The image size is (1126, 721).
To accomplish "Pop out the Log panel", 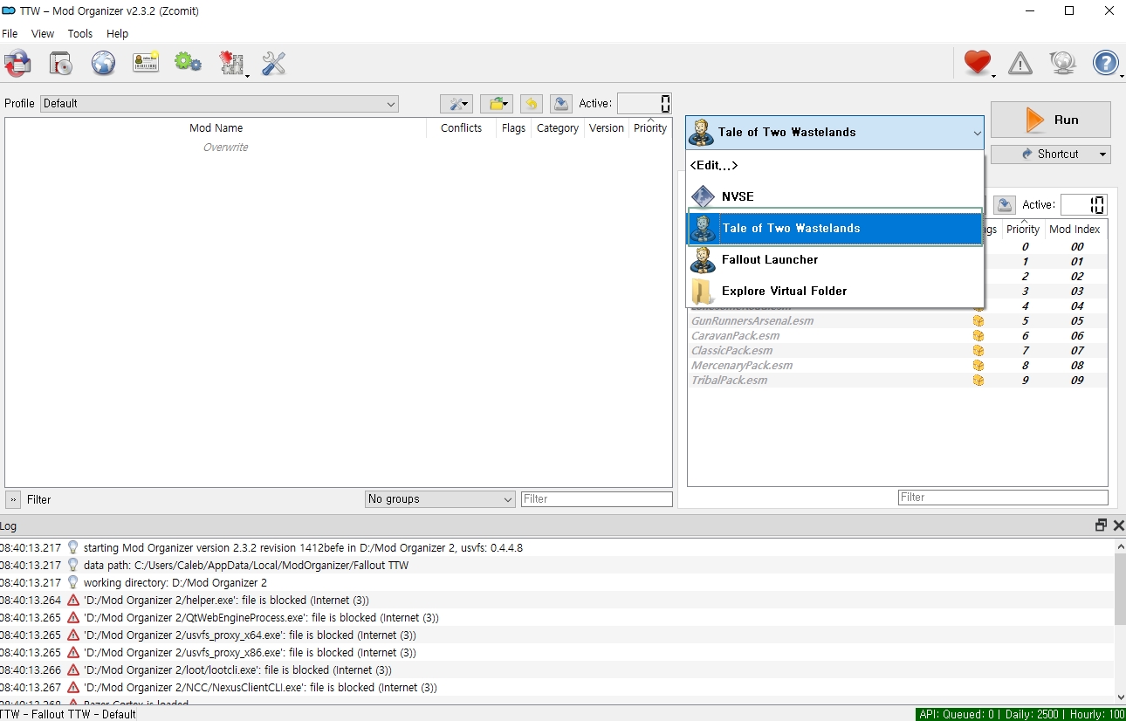I will click(x=1101, y=525).
